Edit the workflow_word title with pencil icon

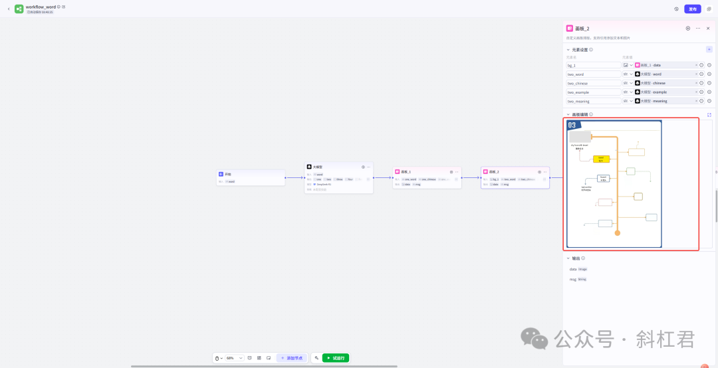64,7
